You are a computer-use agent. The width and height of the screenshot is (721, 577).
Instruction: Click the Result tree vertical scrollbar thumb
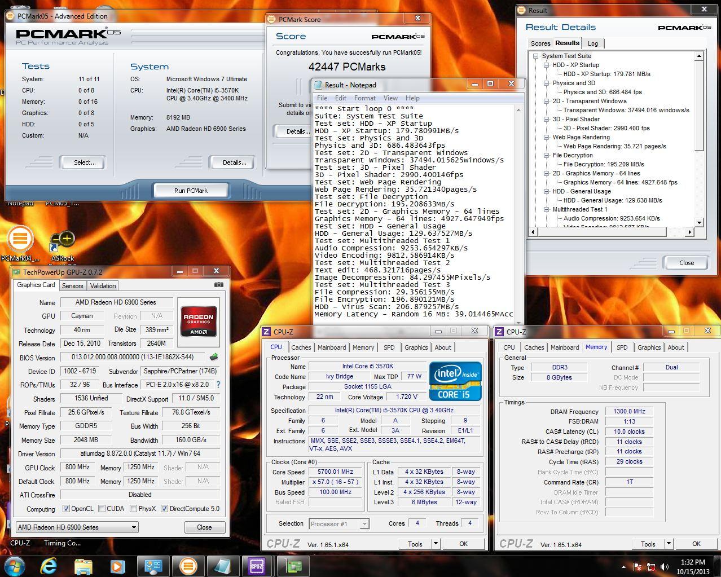click(x=700, y=106)
